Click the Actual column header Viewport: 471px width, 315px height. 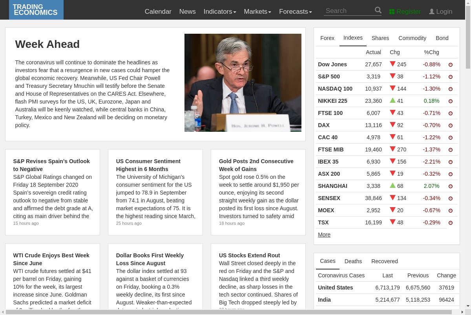[373, 52]
